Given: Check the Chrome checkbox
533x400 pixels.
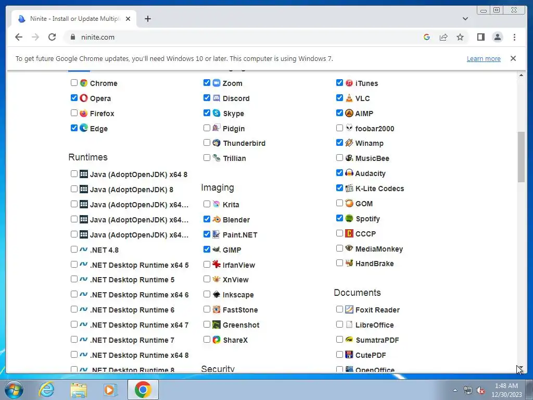Looking at the screenshot, I should point(74,83).
